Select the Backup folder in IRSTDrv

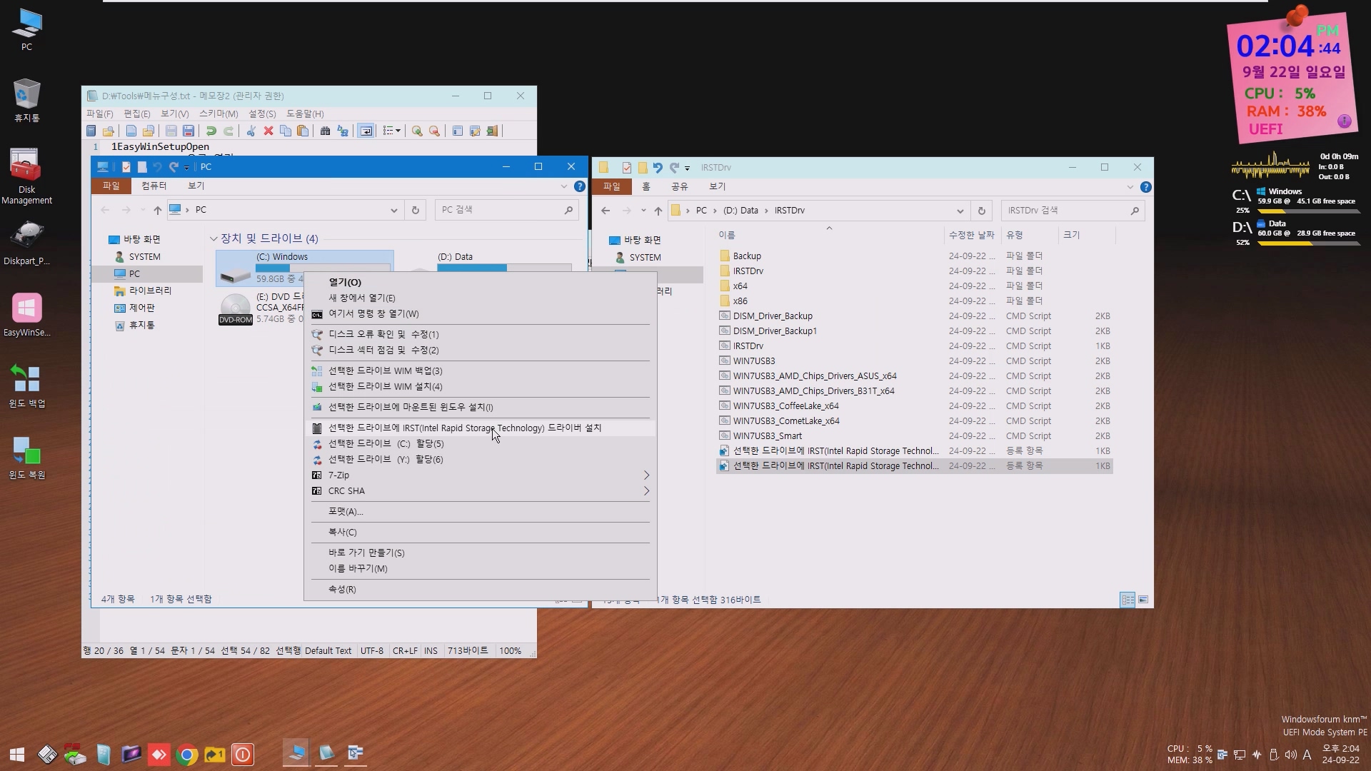[x=914, y=256]
